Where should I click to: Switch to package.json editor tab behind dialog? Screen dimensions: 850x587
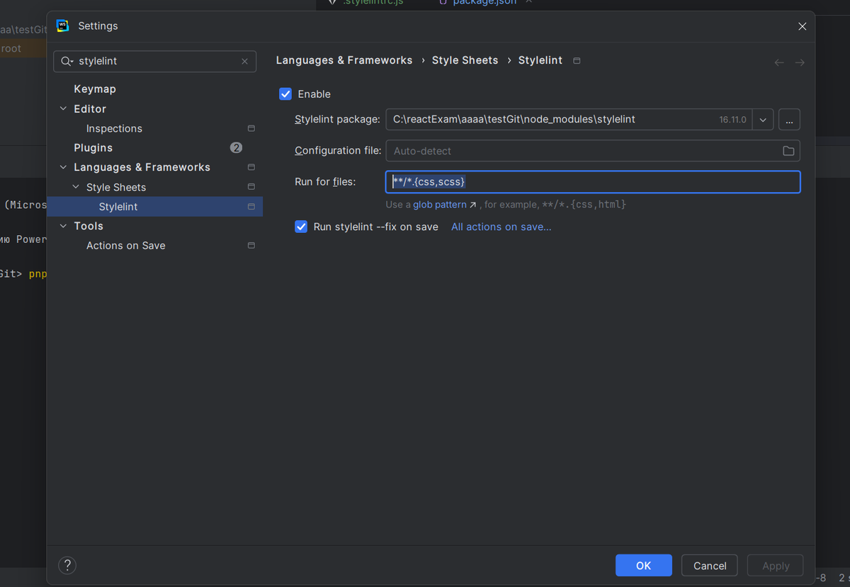(485, 3)
